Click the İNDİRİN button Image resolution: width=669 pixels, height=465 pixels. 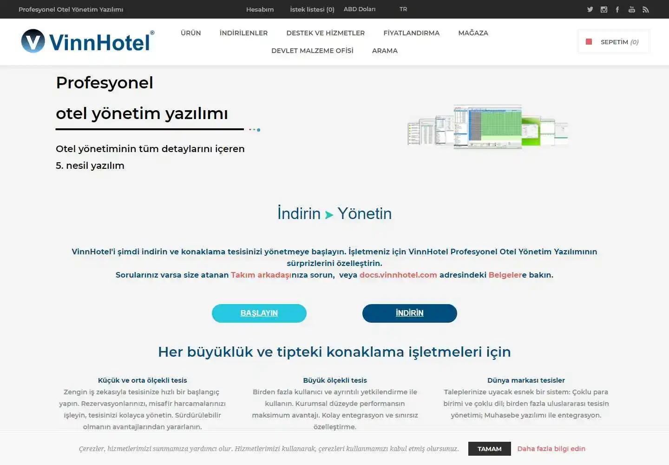click(x=410, y=313)
